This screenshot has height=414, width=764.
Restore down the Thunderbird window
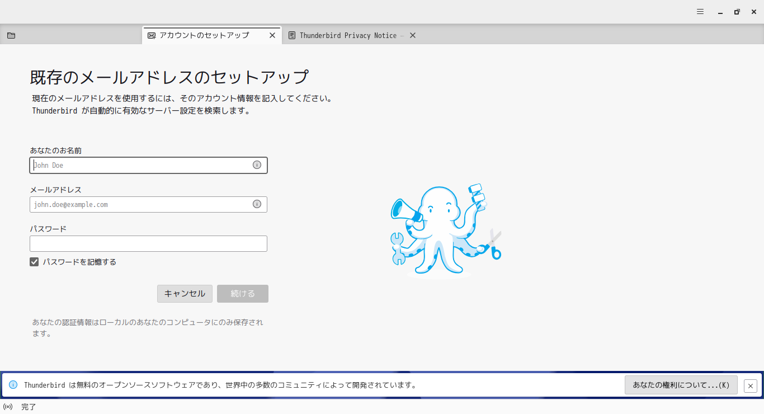point(737,12)
